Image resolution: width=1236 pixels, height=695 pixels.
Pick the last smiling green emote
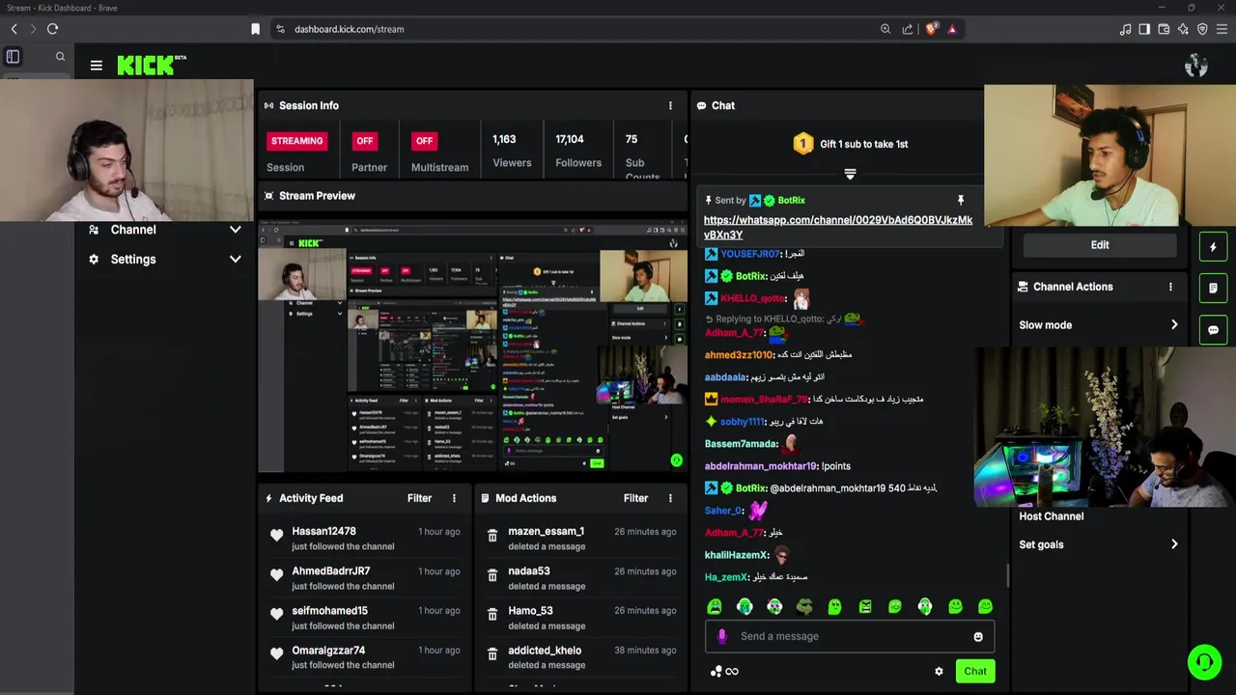tap(985, 606)
